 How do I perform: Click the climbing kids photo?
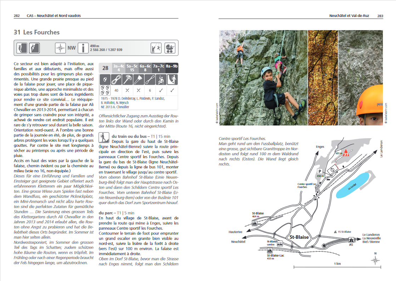click(x=263, y=78)
